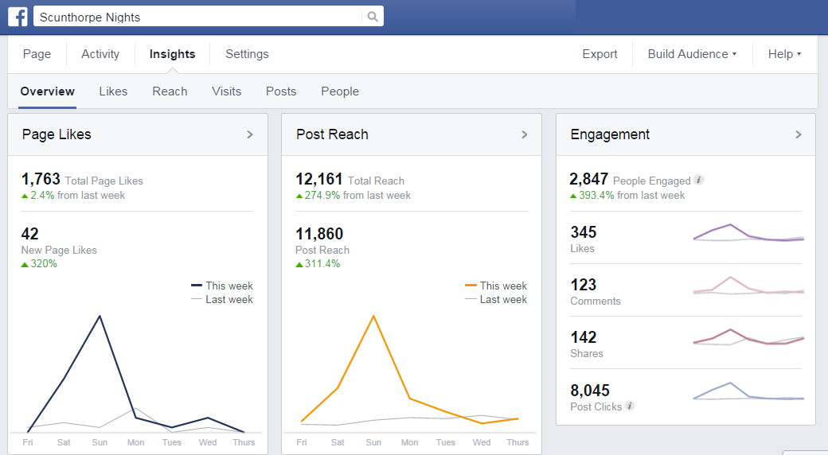Click the orange This week legend swatch
The image size is (828, 455).
point(471,286)
